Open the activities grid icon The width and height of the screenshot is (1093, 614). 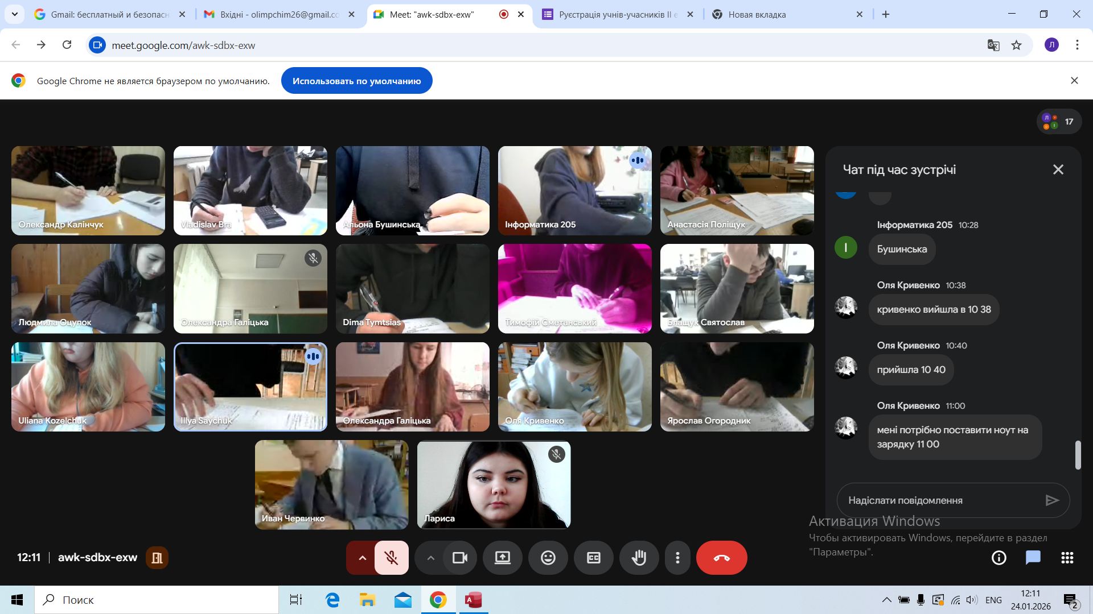click(1067, 558)
